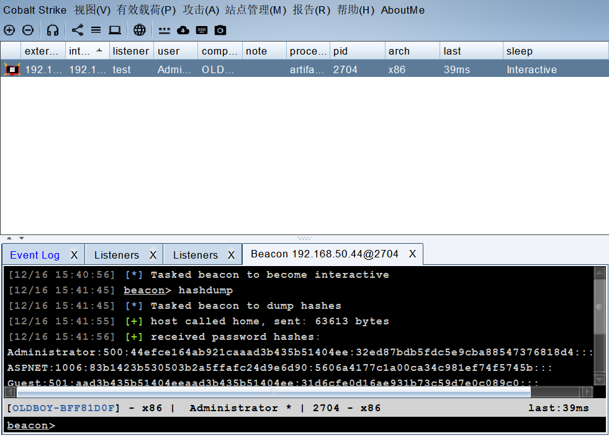This screenshot has height=436, width=609.
Task: Select the session row with pid 2704
Action: 304,69
